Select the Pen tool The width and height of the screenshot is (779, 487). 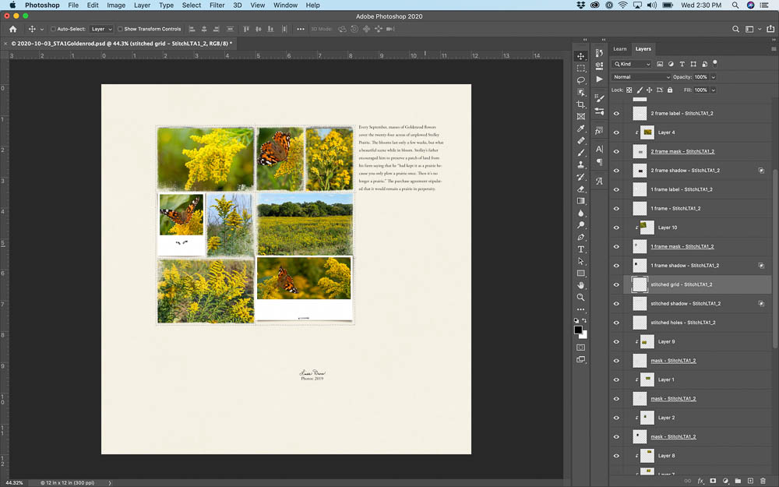pyautogui.click(x=580, y=237)
